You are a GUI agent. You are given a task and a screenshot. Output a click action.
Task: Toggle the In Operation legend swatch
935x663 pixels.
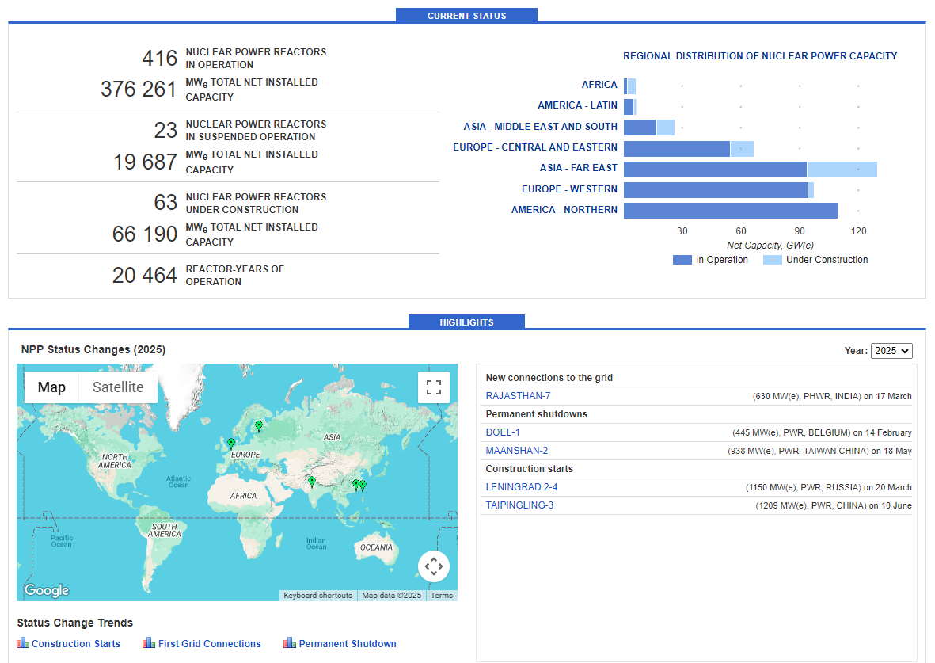pyautogui.click(x=682, y=260)
